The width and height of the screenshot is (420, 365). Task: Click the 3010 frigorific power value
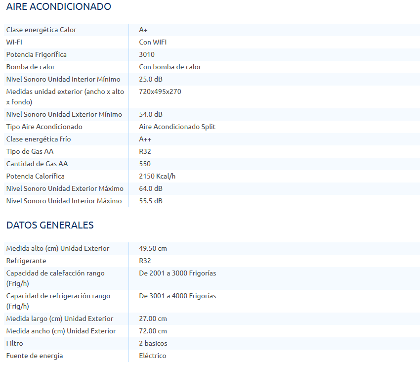pos(147,54)
